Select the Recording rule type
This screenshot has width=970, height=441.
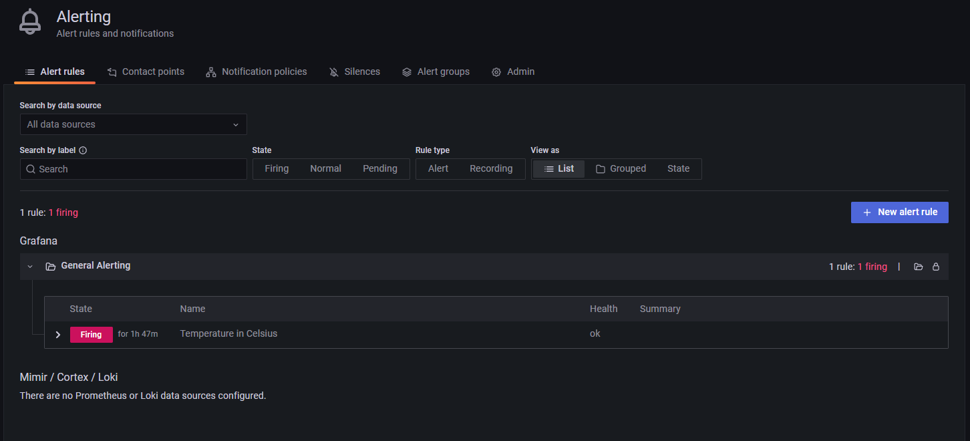[491, 169]
